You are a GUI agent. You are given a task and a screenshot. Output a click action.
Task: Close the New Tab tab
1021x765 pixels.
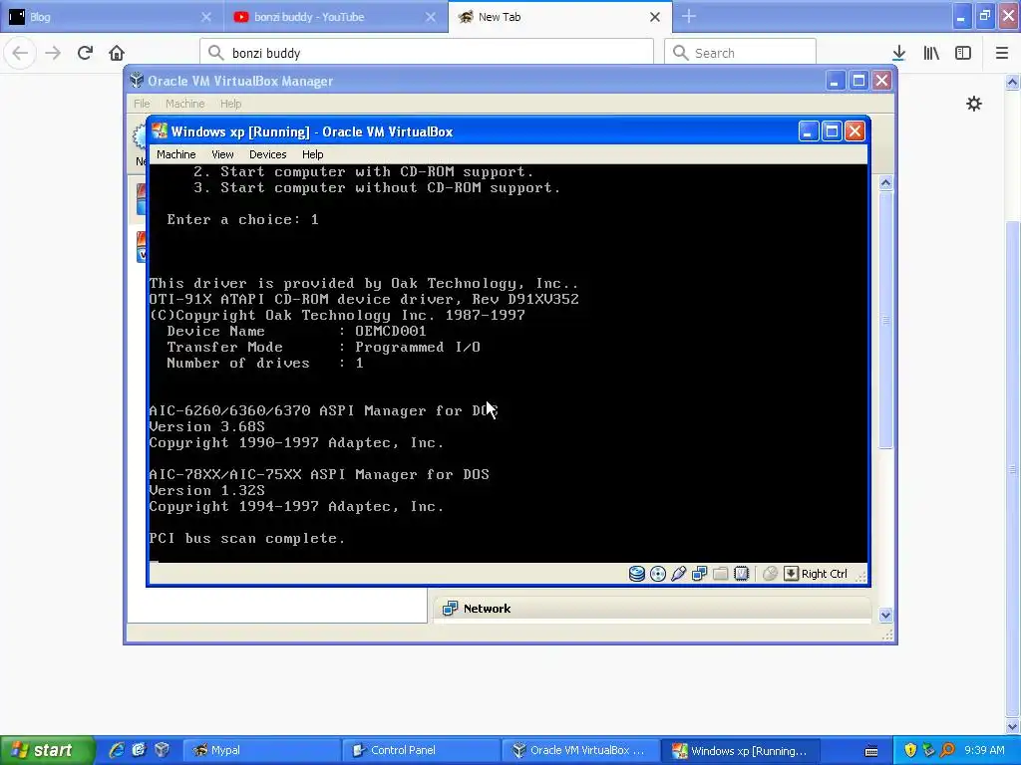point(655,17)
